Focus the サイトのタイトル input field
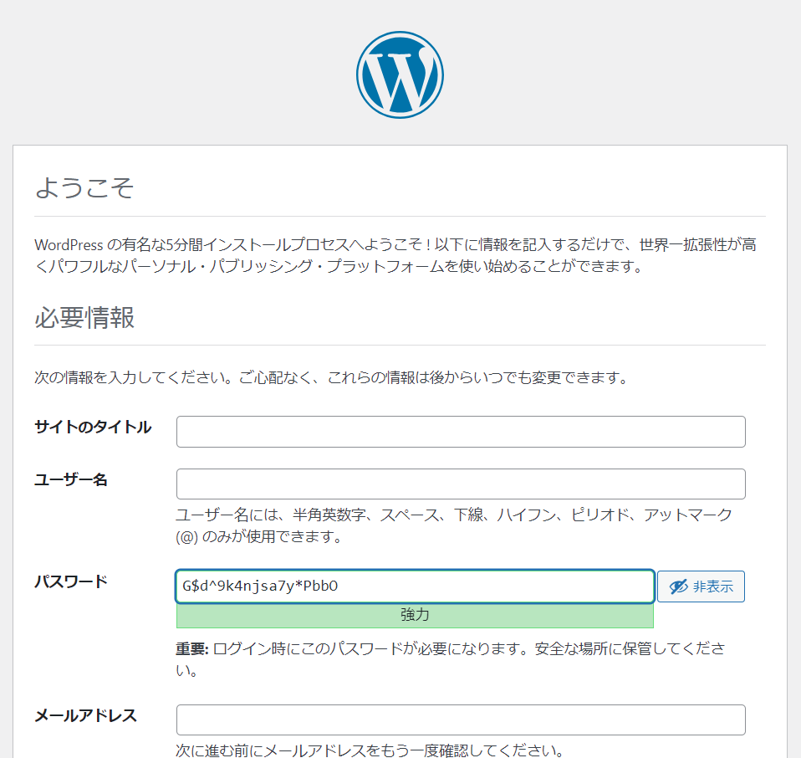Viewport: 801px width, 758px height. tap(461, 432)
